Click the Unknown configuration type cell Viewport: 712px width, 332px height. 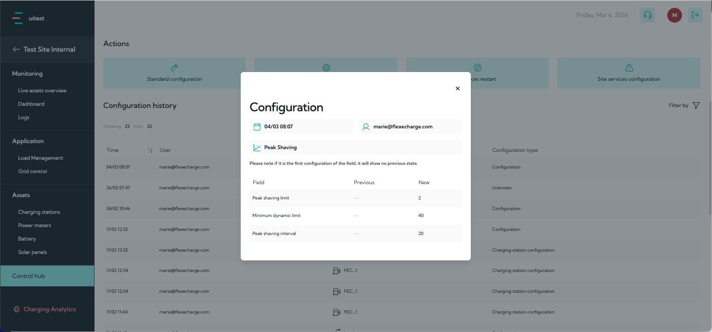click(502, 188)
